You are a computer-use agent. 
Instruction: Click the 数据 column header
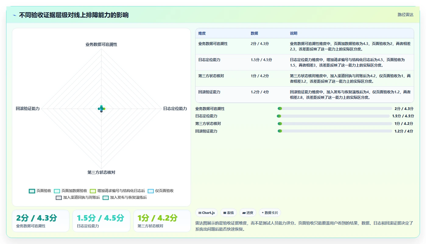[x=254, y=33]
